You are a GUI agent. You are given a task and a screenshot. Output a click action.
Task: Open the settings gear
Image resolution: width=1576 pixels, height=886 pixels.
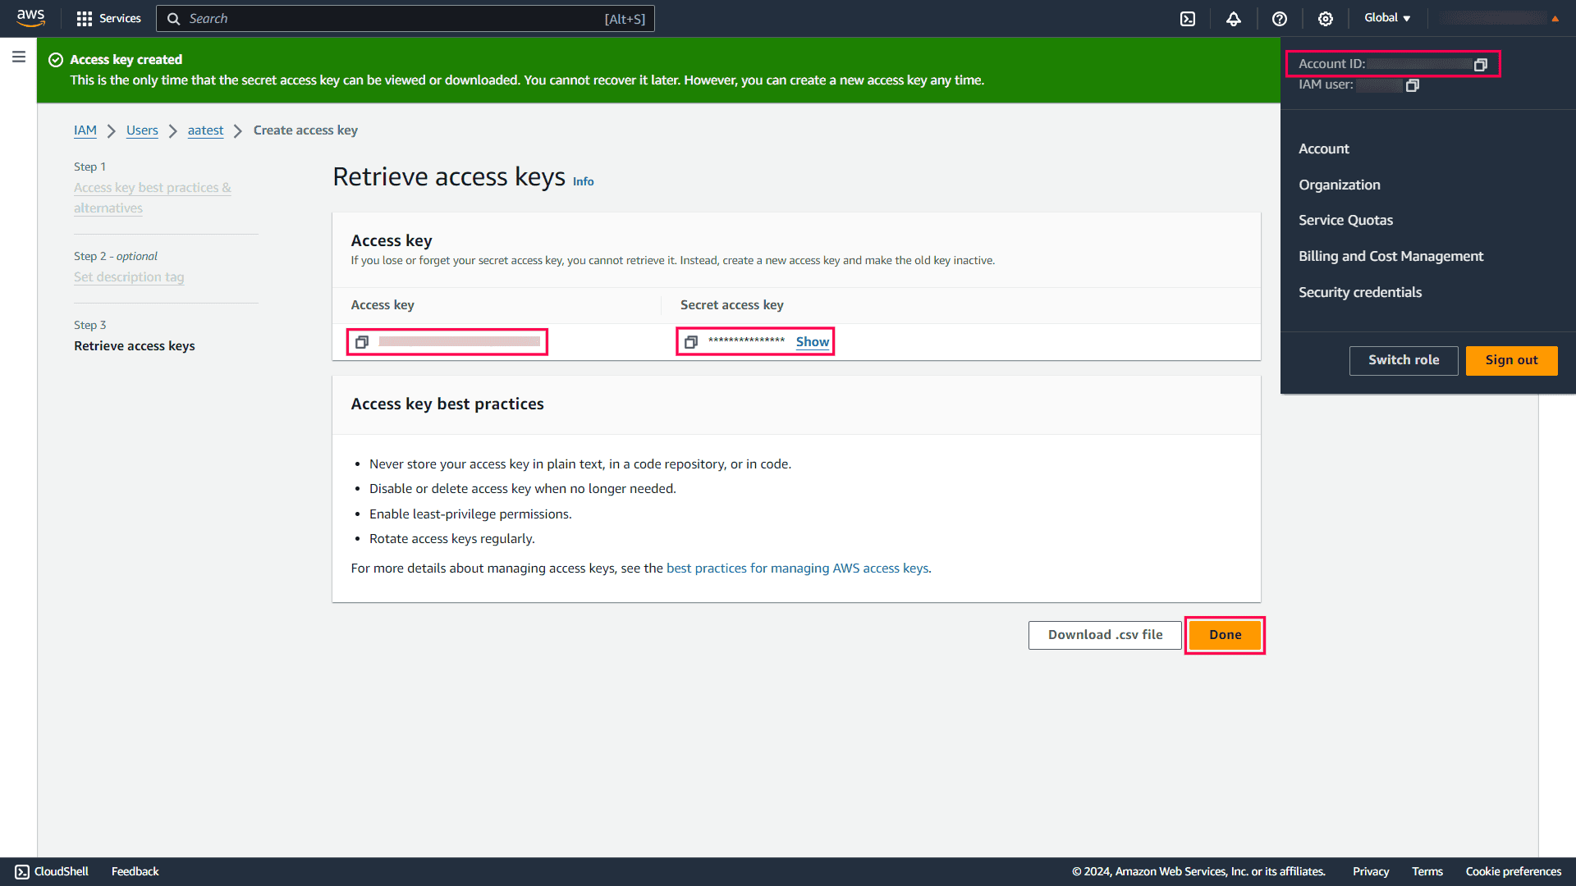[1325, 18]
